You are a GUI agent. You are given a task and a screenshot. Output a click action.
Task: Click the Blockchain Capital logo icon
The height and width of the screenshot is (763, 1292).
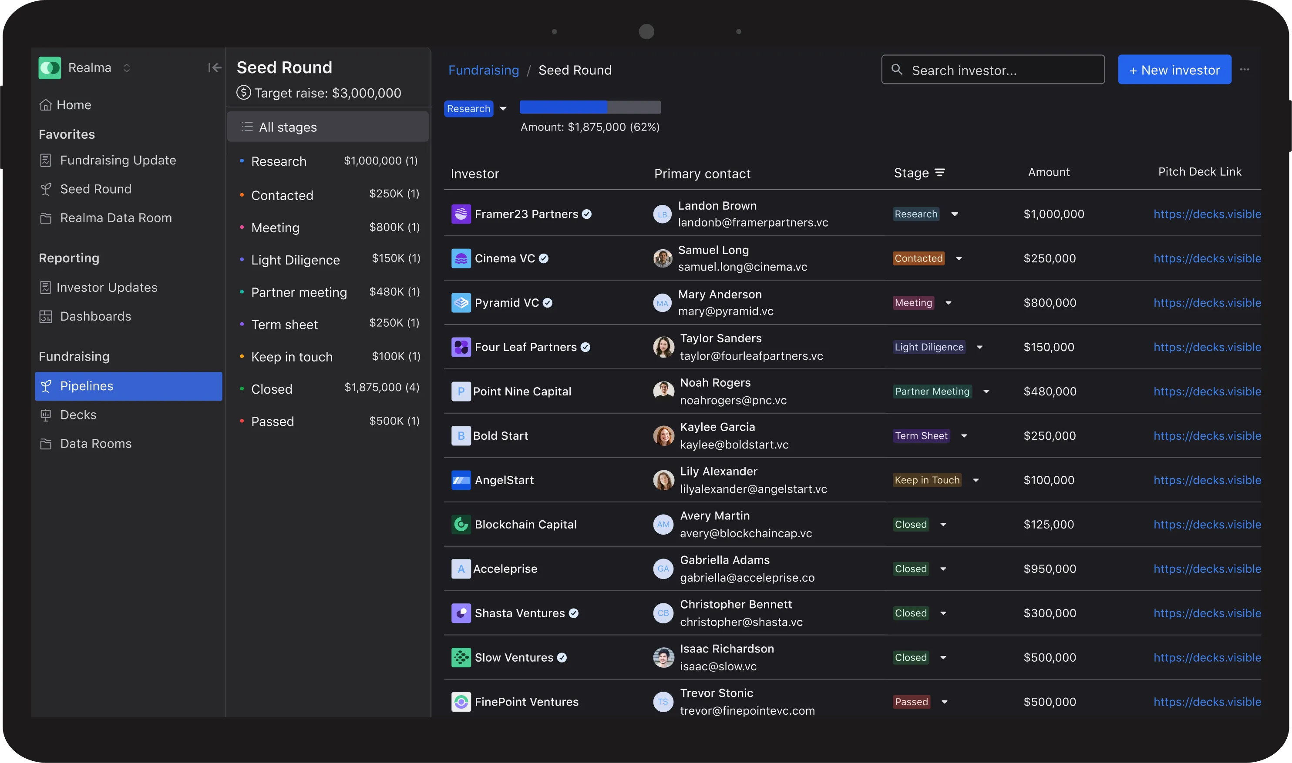pyautogui.click(x=461, y=525)
